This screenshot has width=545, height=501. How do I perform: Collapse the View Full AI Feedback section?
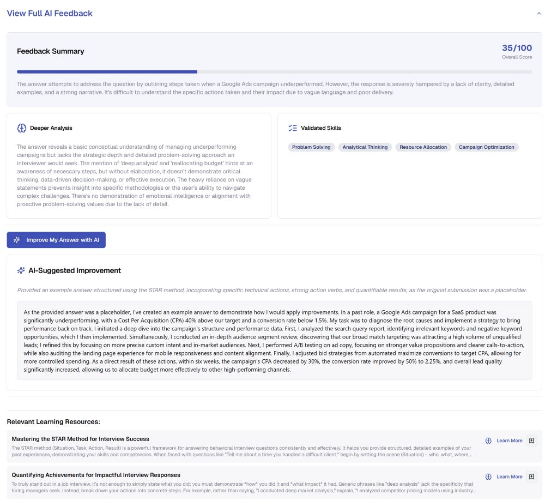click(x=539, y=14)
